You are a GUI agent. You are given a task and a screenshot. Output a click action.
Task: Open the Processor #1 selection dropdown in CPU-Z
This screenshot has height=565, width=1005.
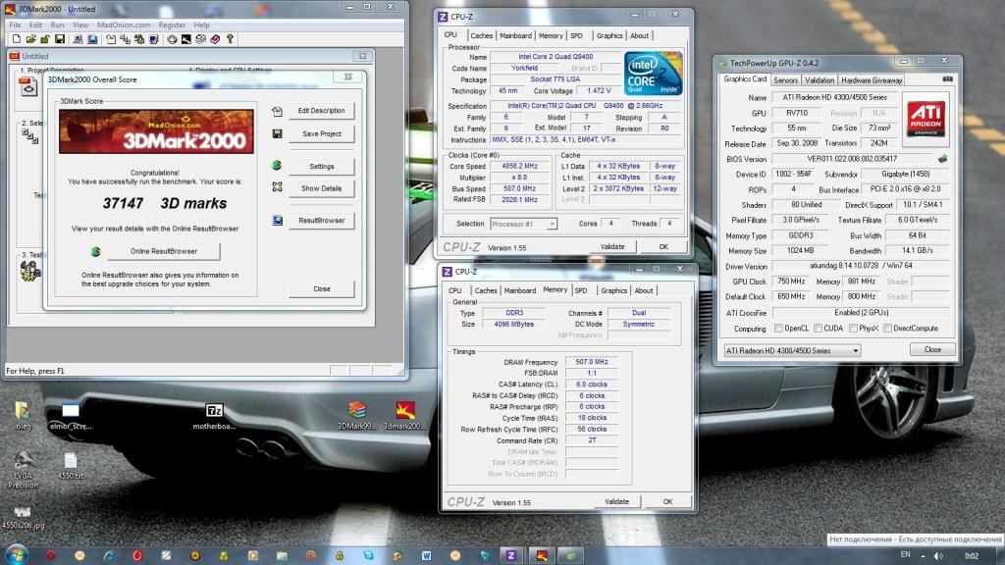[x=524, y=224]
